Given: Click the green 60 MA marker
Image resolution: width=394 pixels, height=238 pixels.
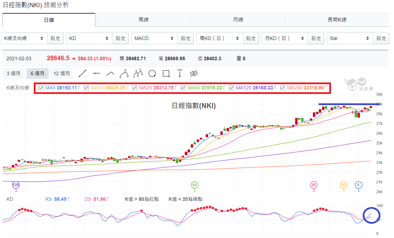Looking at the screenshot, I should tap(195, 185).
